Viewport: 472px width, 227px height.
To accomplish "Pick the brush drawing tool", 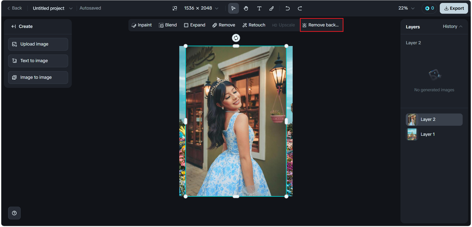I will pos(272,8).
